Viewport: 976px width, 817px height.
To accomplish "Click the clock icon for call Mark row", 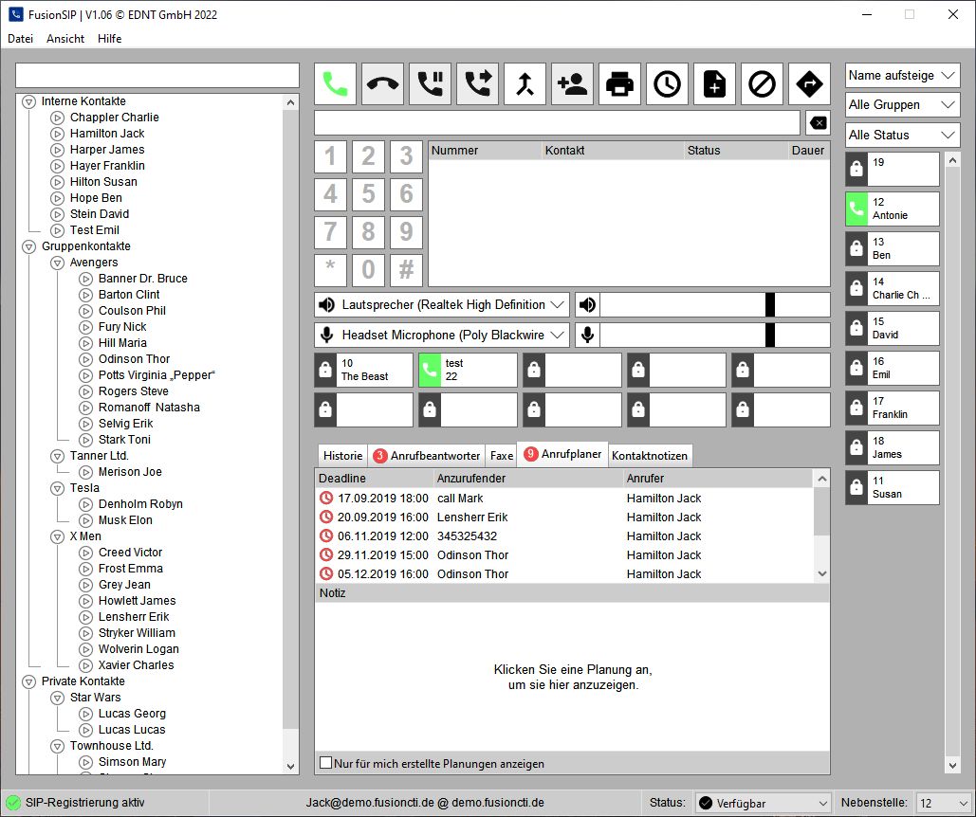I will 326,498.
